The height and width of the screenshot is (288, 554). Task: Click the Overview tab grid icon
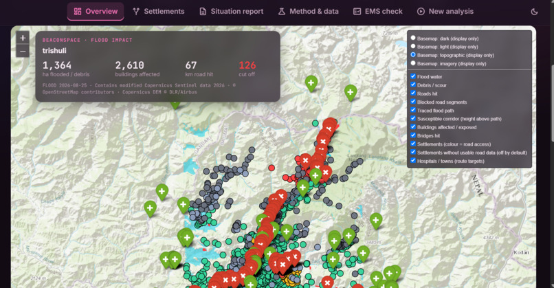[78, 11]
